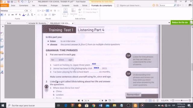The height and width of the screenshot is (108, 193).
Task: Open the Opacidad dropdown
Action: pos(74,13)
